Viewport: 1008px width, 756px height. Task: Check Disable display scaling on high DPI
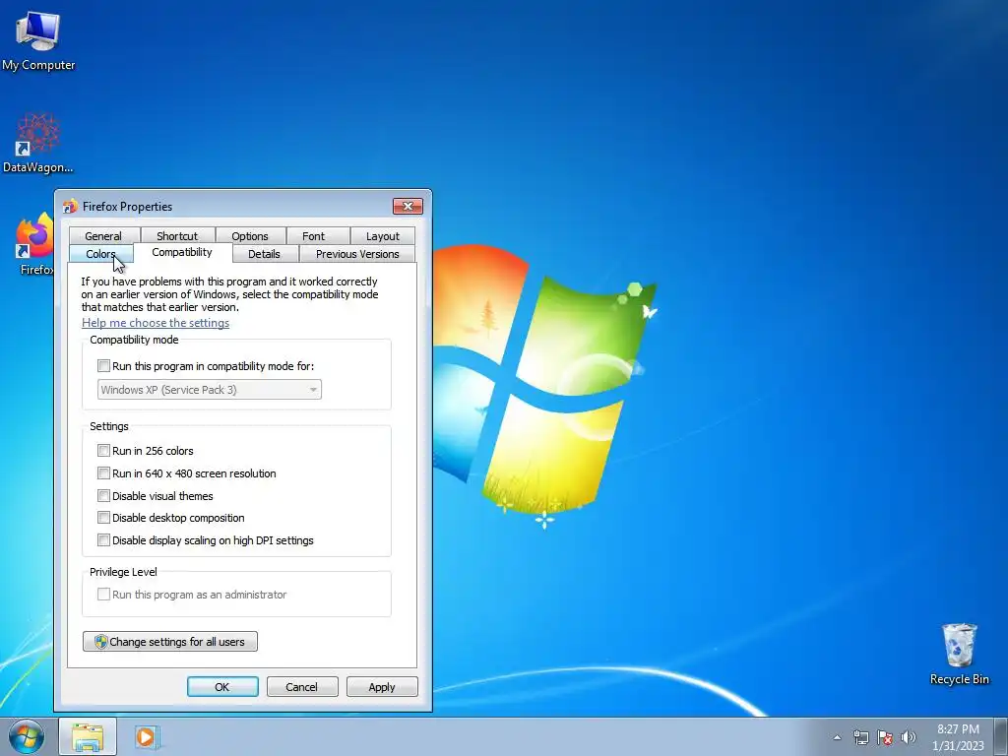(x=103, y=540)
